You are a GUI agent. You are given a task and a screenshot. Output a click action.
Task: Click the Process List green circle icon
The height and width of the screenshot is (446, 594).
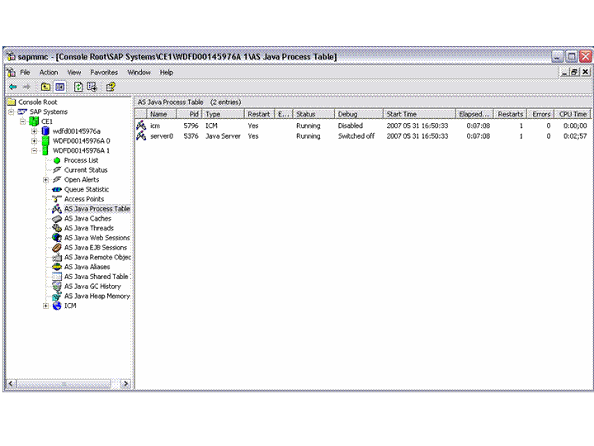(57, 160)
